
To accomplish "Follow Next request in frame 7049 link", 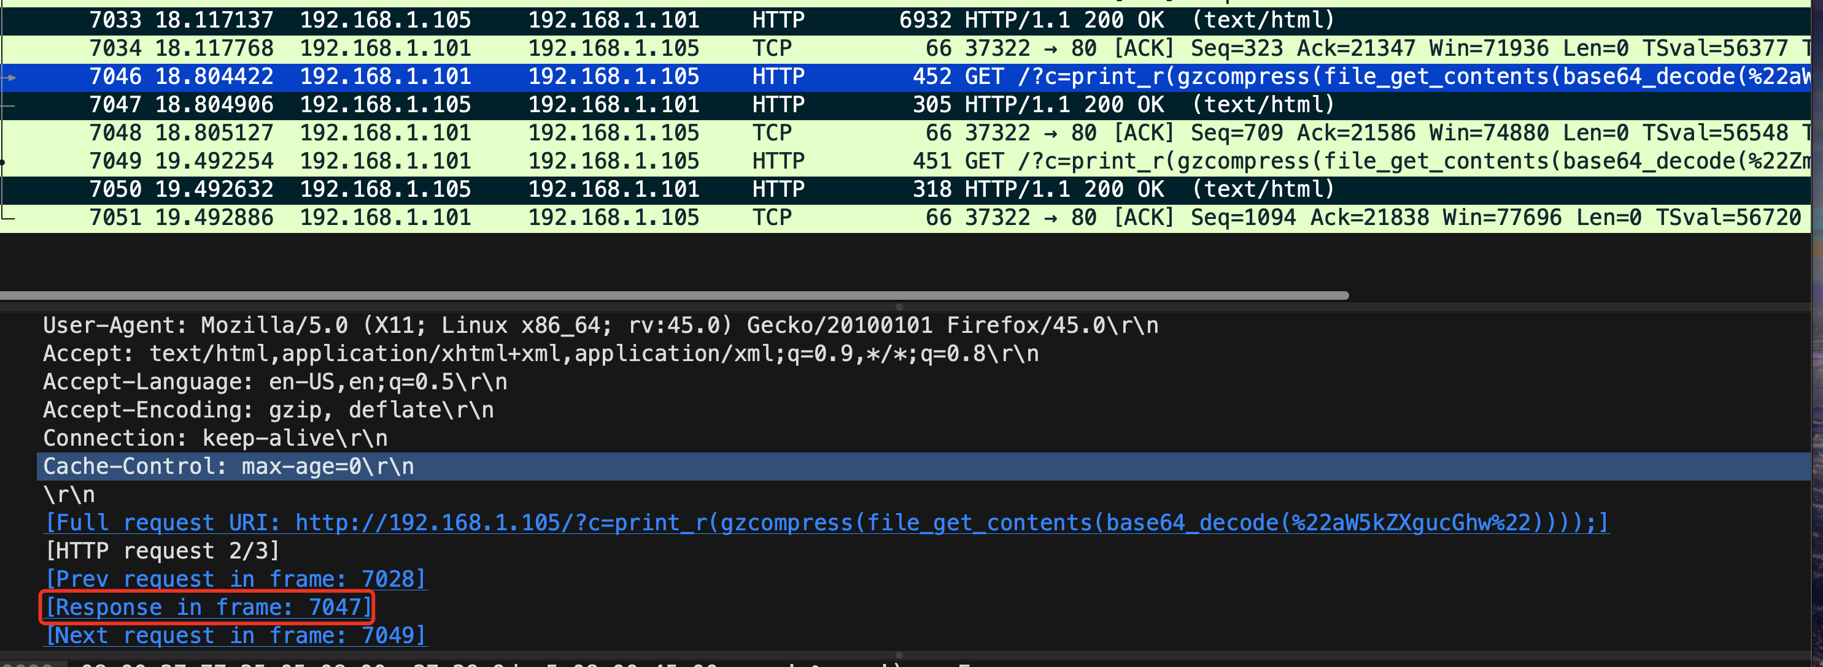I will (236, 636).
